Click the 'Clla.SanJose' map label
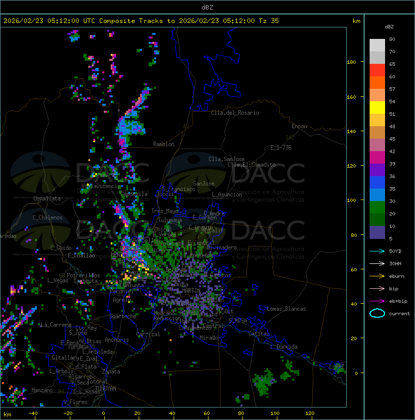Image resolution: width=415 pixels, height=420 pixels. point(226,159)
